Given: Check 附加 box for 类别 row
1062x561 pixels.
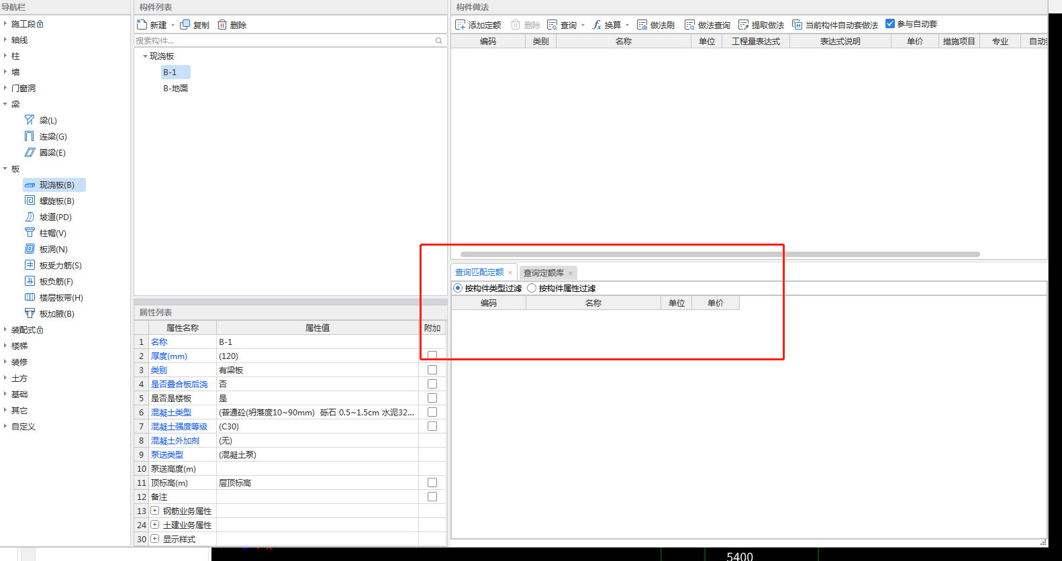Looking at the screenshot, I should [x=432, y=370].
